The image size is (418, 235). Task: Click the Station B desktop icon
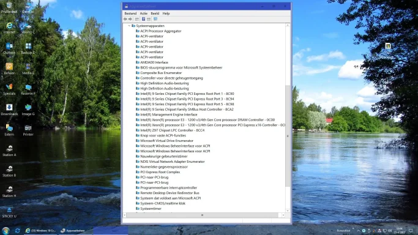9,171
